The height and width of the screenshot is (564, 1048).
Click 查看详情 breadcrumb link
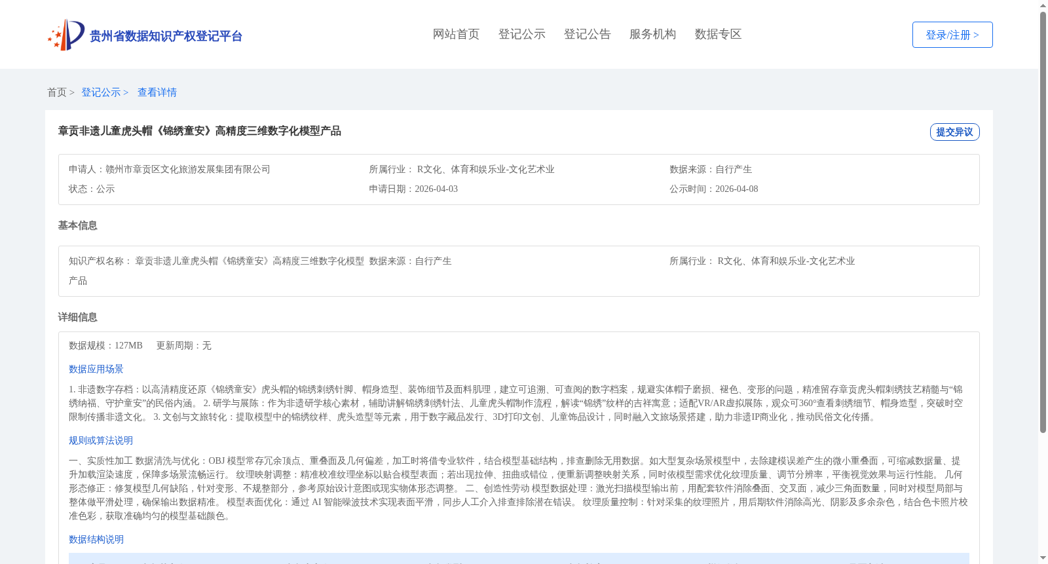coord(157,92)
